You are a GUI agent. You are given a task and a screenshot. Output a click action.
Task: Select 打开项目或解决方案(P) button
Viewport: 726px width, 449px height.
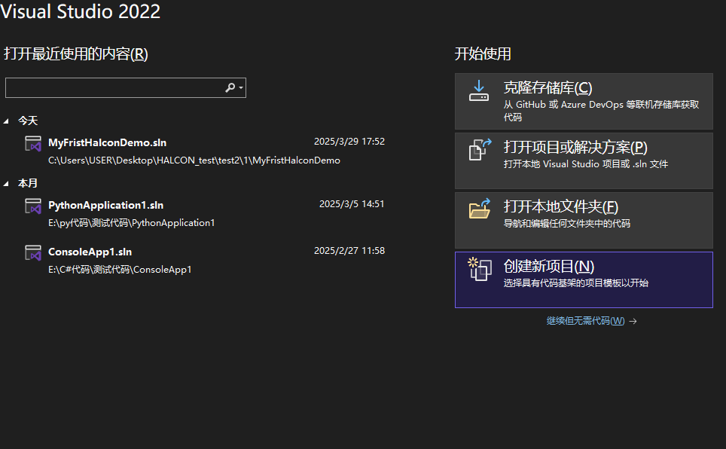[x=584, y=160]
